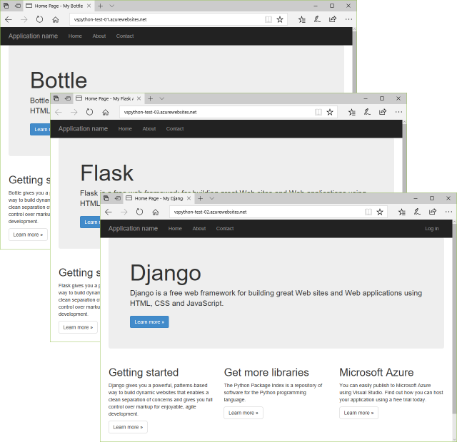The image size is (457, 442).
Task: Open Reading view in Bottle window address bar
Action: click(268, 19)
